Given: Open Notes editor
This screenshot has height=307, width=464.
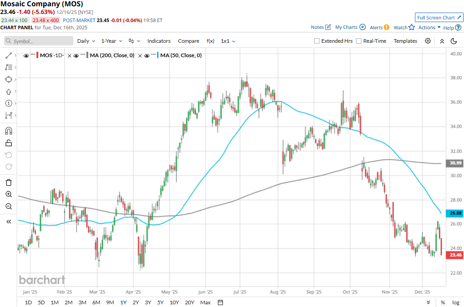Looking at the screenshot, I should click(321, 27).
